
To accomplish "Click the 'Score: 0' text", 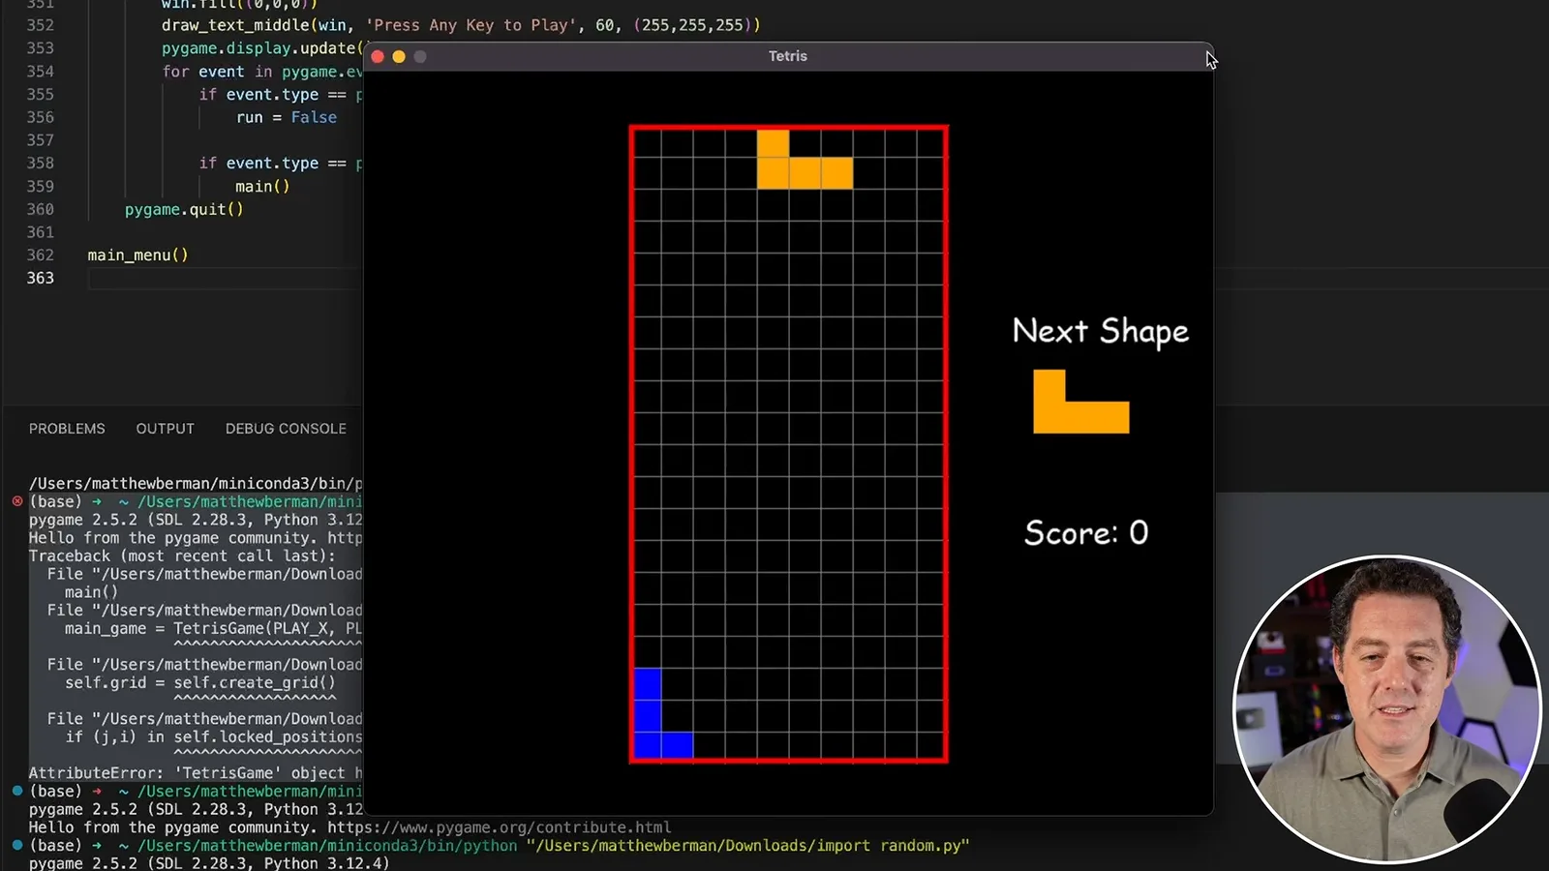I will coord(1086,533).
